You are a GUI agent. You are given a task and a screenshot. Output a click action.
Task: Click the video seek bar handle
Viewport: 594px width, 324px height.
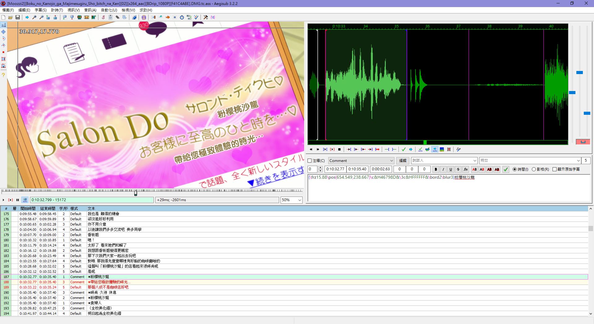click(136, 193)
